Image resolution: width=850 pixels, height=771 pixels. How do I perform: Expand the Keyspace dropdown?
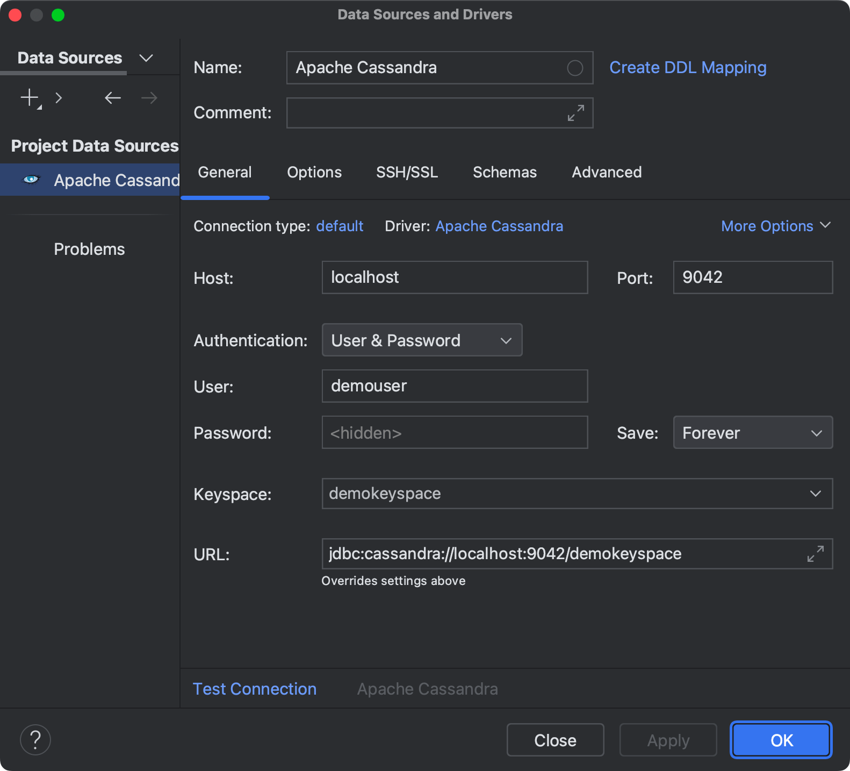coord(815,494)
